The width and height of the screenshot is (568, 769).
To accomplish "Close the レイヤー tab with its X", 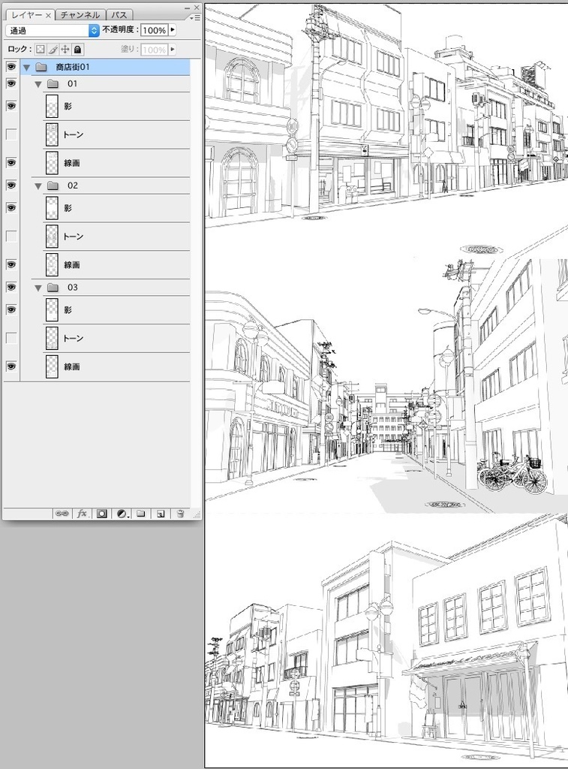I will pyautogui.click(x=49, y=16).
